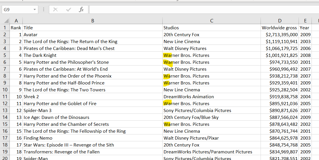The image size is (319, 160).
Task: Select Transformers: Revenge of the Fallen cell
Action: click(x=93, y=152)
